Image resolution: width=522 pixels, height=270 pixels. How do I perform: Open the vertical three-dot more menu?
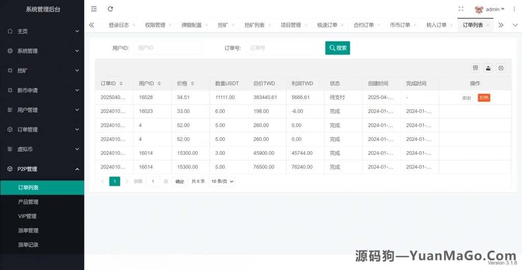[514, 9]
